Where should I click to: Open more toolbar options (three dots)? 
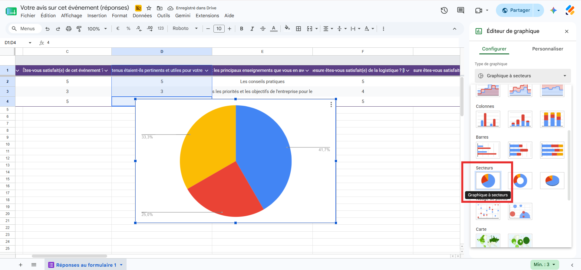click(383, 29)
